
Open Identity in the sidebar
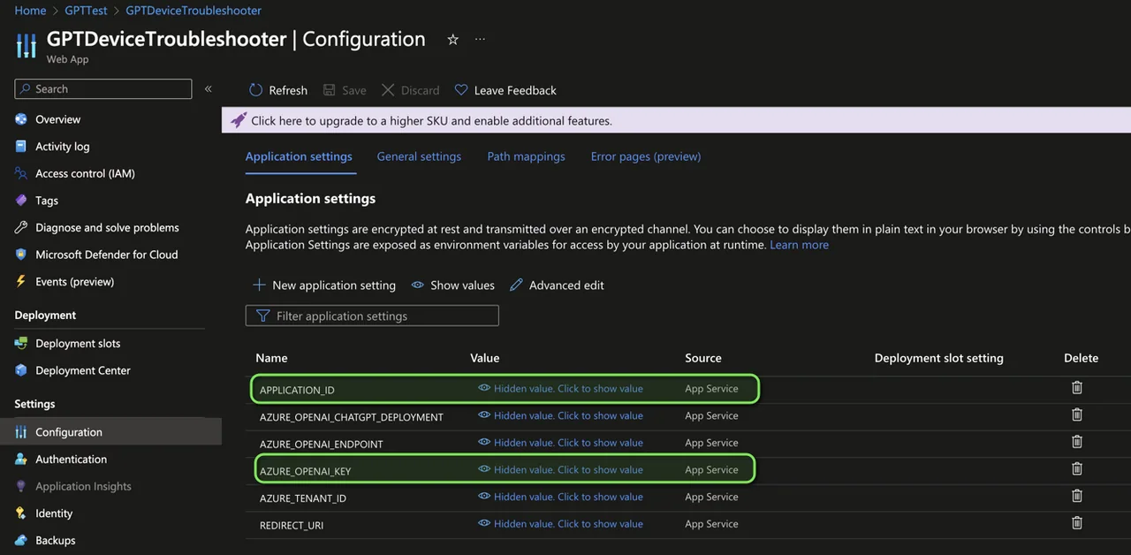(54, 513)
